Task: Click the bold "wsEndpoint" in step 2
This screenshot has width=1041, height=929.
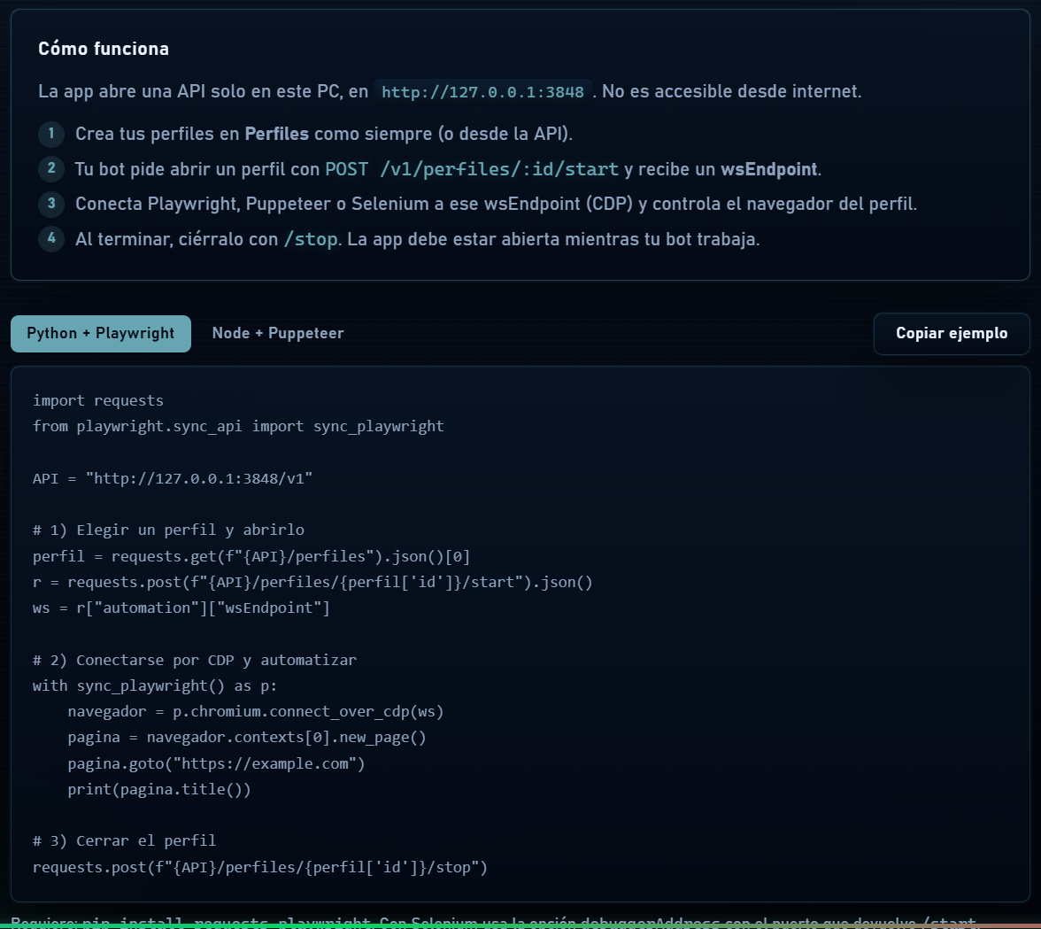Action: [768, 169]
